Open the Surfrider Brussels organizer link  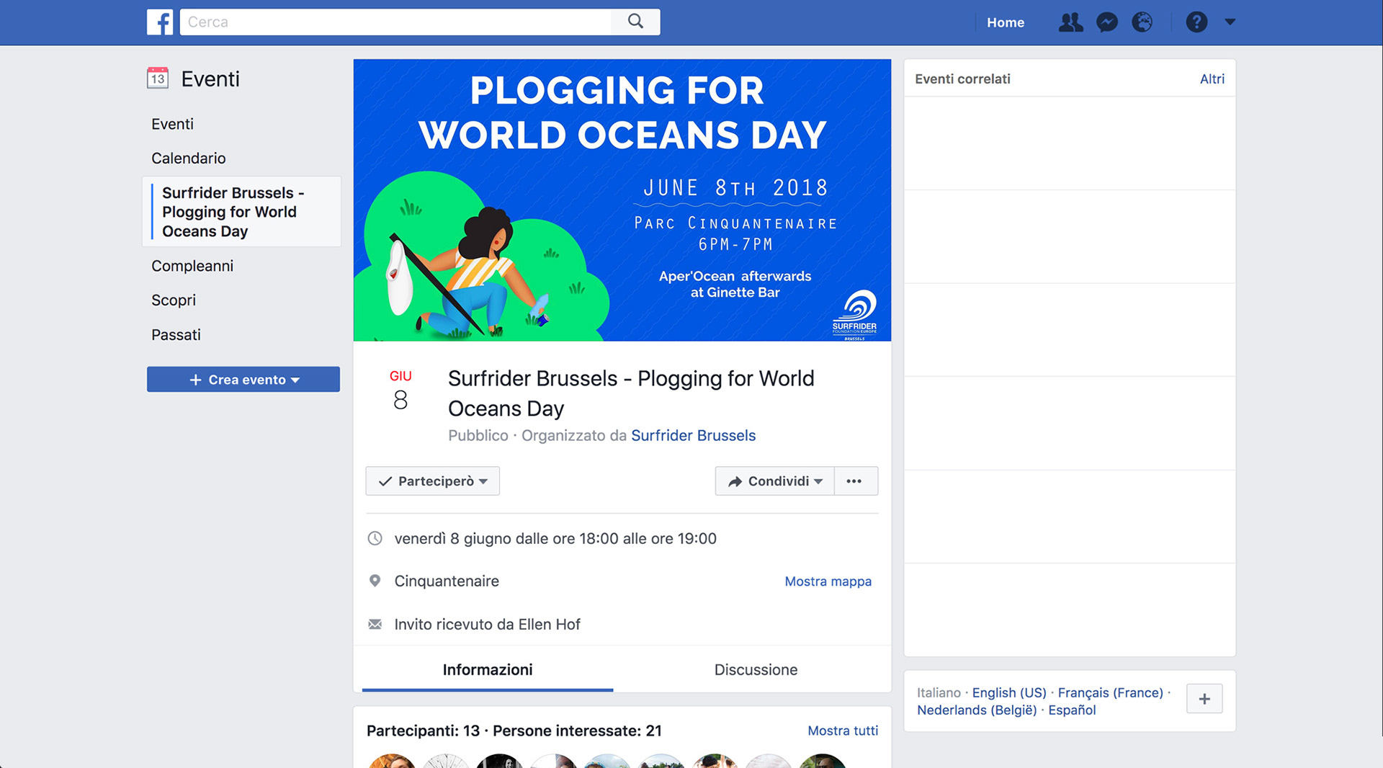coord(693,435)
